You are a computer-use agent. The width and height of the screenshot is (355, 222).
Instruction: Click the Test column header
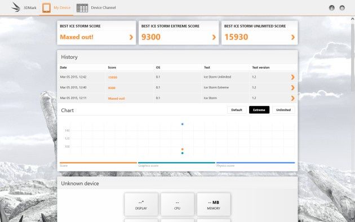(x=207, y=68)
